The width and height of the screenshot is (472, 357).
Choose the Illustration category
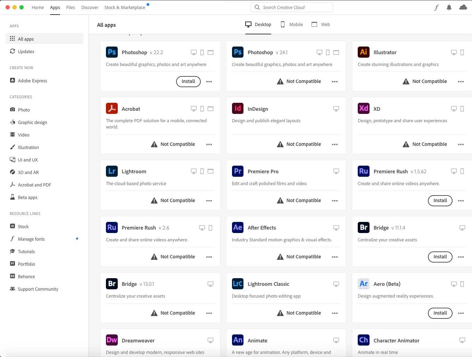click(x=44, y=147)
